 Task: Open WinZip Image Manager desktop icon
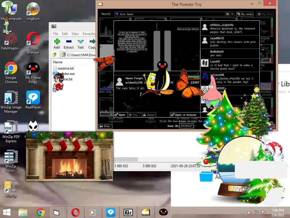11,102
